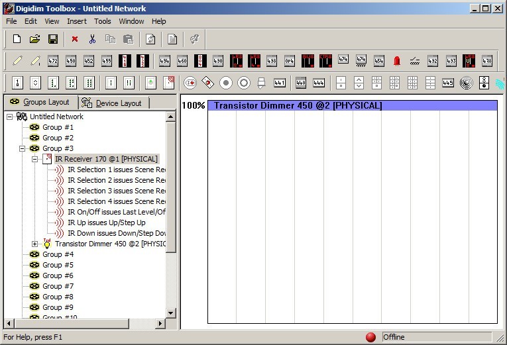Screen dimensions: 507x345
Task: Click the IR receiver panel icon with red waves
Action: (x=169, y=83)
